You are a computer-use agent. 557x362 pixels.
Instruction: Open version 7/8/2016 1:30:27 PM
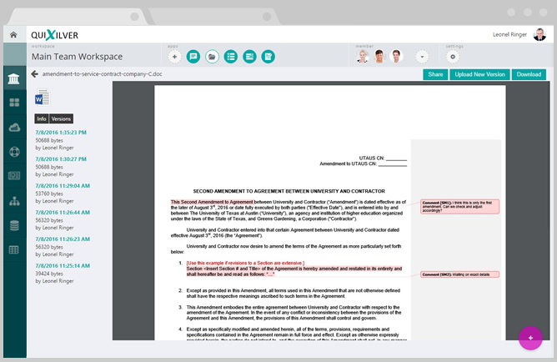61,158
